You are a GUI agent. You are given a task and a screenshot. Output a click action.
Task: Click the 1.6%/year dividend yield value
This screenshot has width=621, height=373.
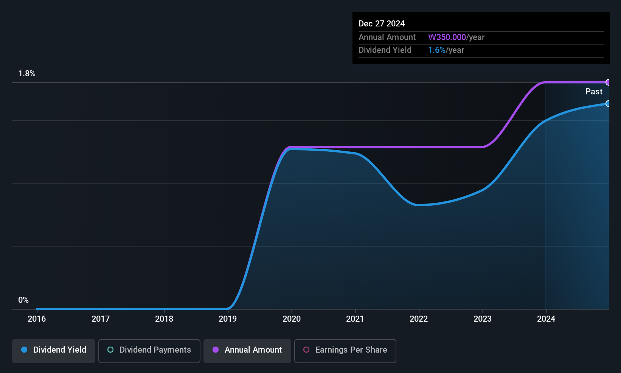(x=446, y=50)
